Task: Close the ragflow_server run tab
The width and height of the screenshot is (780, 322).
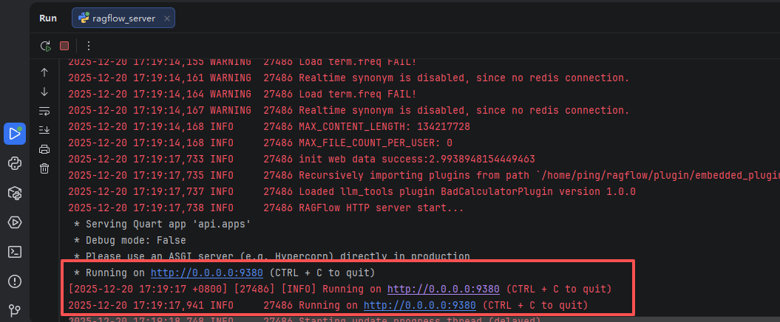Action: tap(167, 19)
